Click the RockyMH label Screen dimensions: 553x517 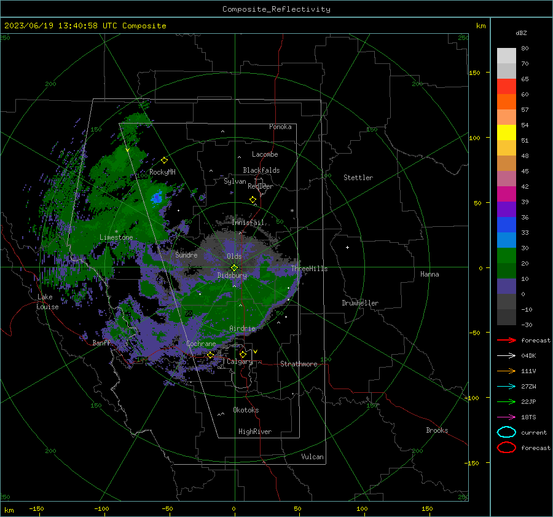click(162, 172)
